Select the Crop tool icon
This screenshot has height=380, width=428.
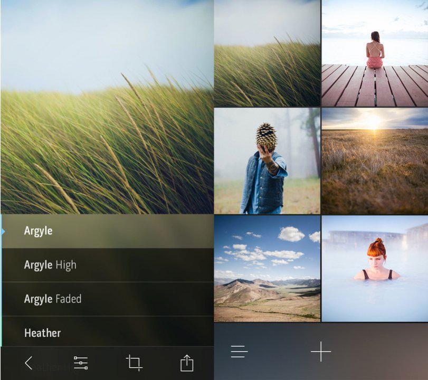point(135,363)
